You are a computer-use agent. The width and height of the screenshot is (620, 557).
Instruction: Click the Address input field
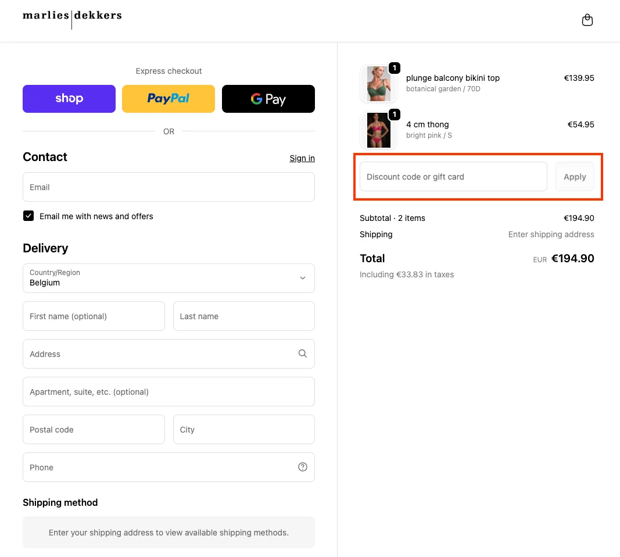pyautogui.click(x=169, y=354)
